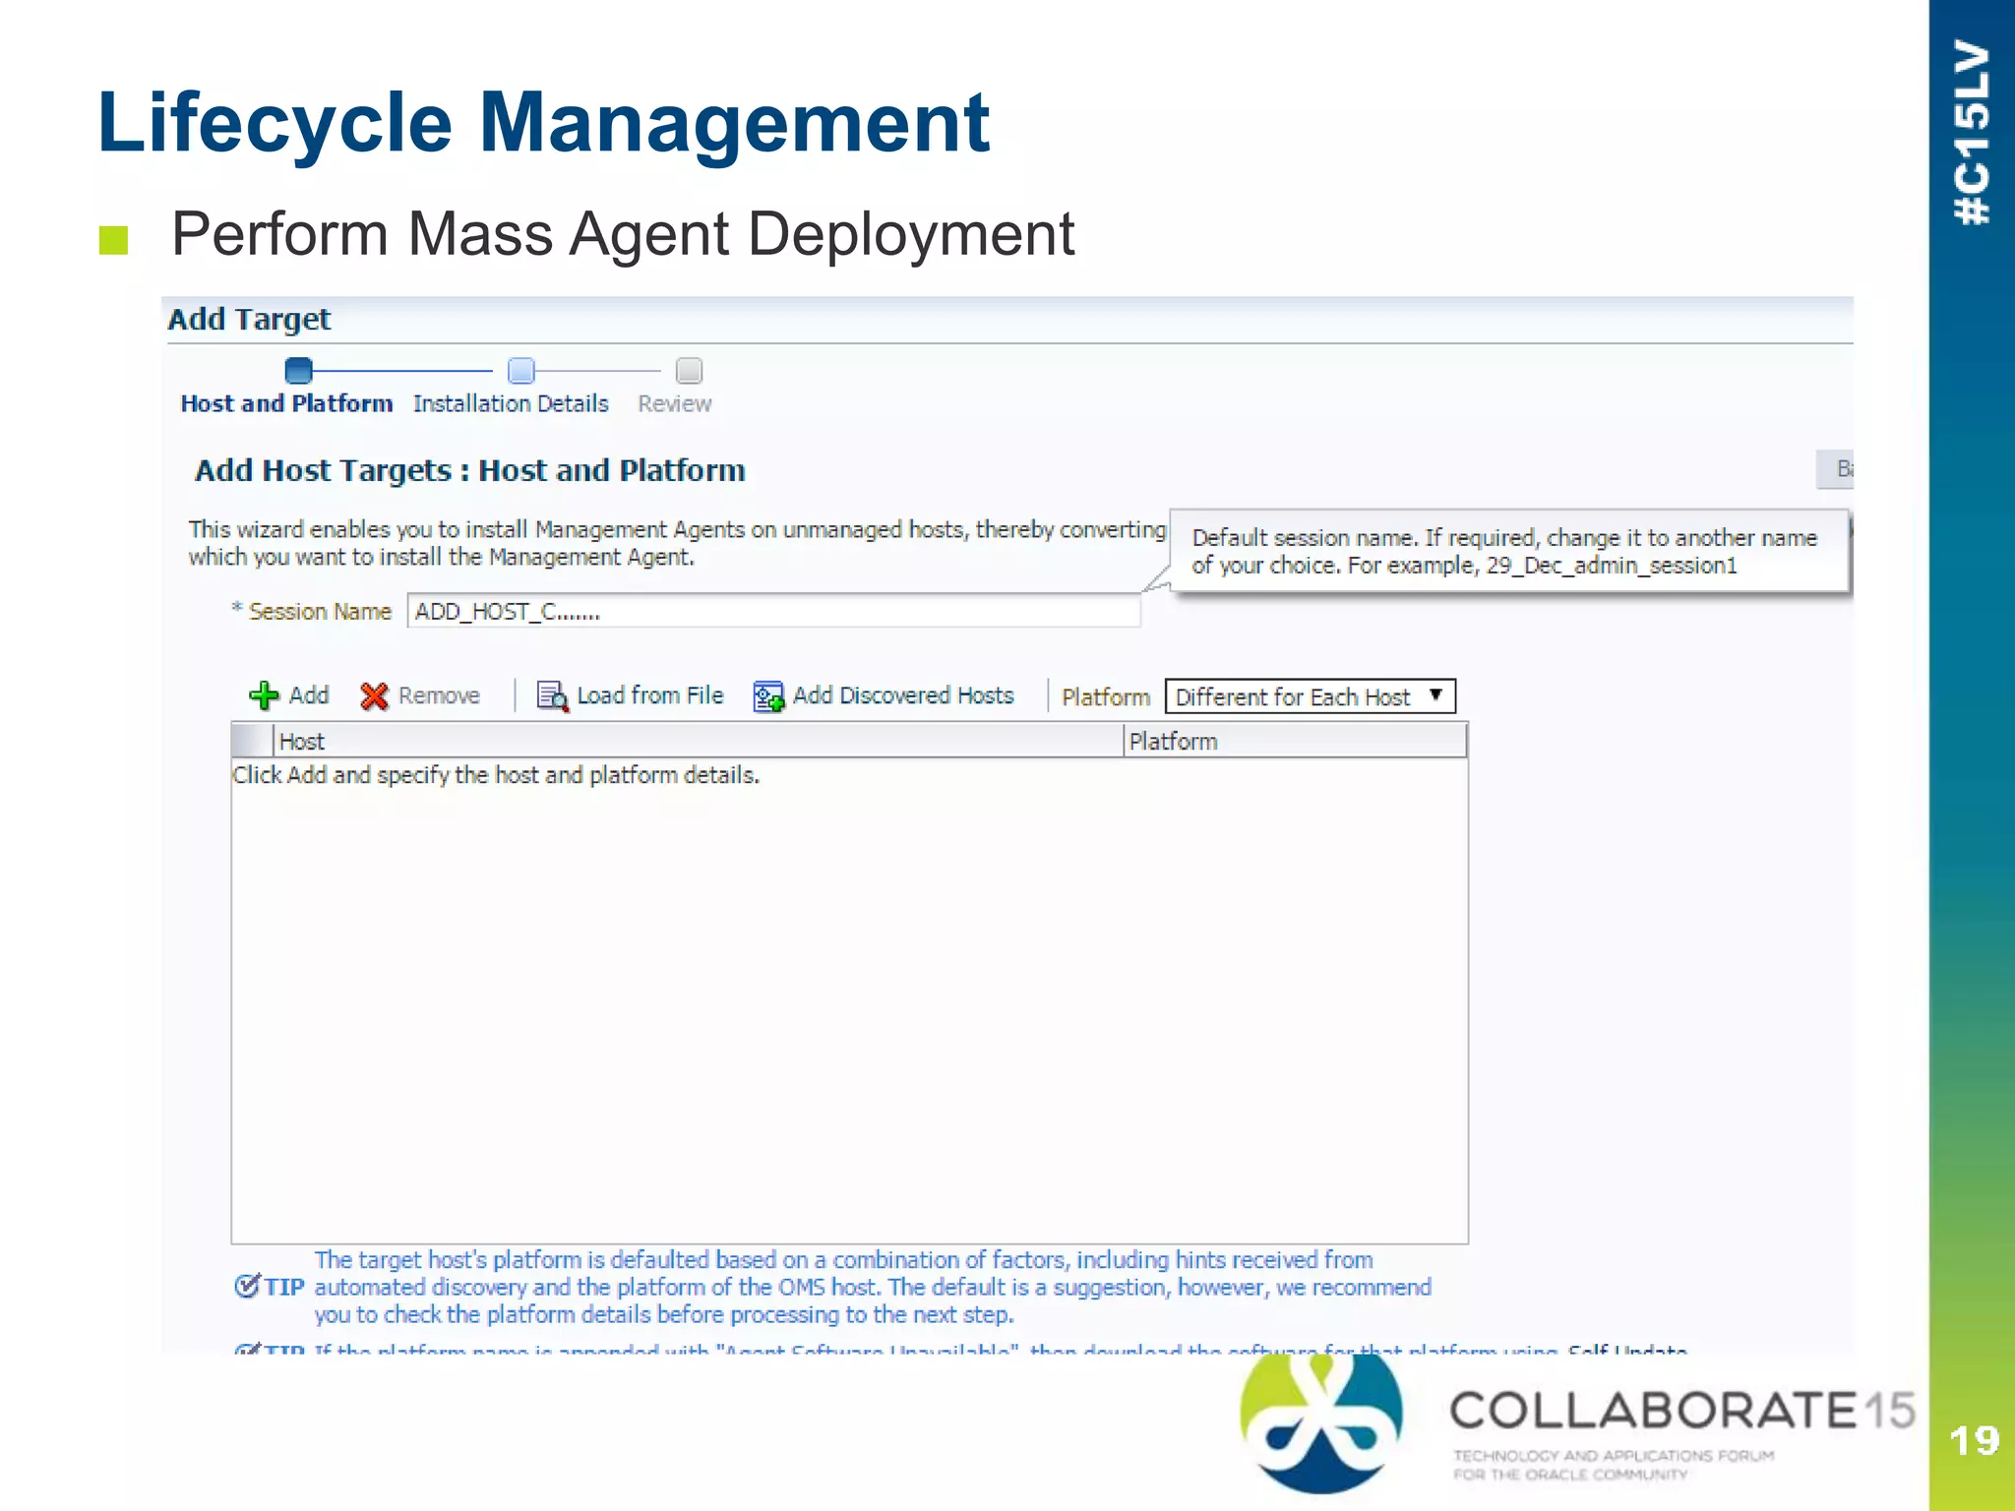Click the select-all cell in table header
This screenshot has height=1511, width=2015.
coord(253,741)
